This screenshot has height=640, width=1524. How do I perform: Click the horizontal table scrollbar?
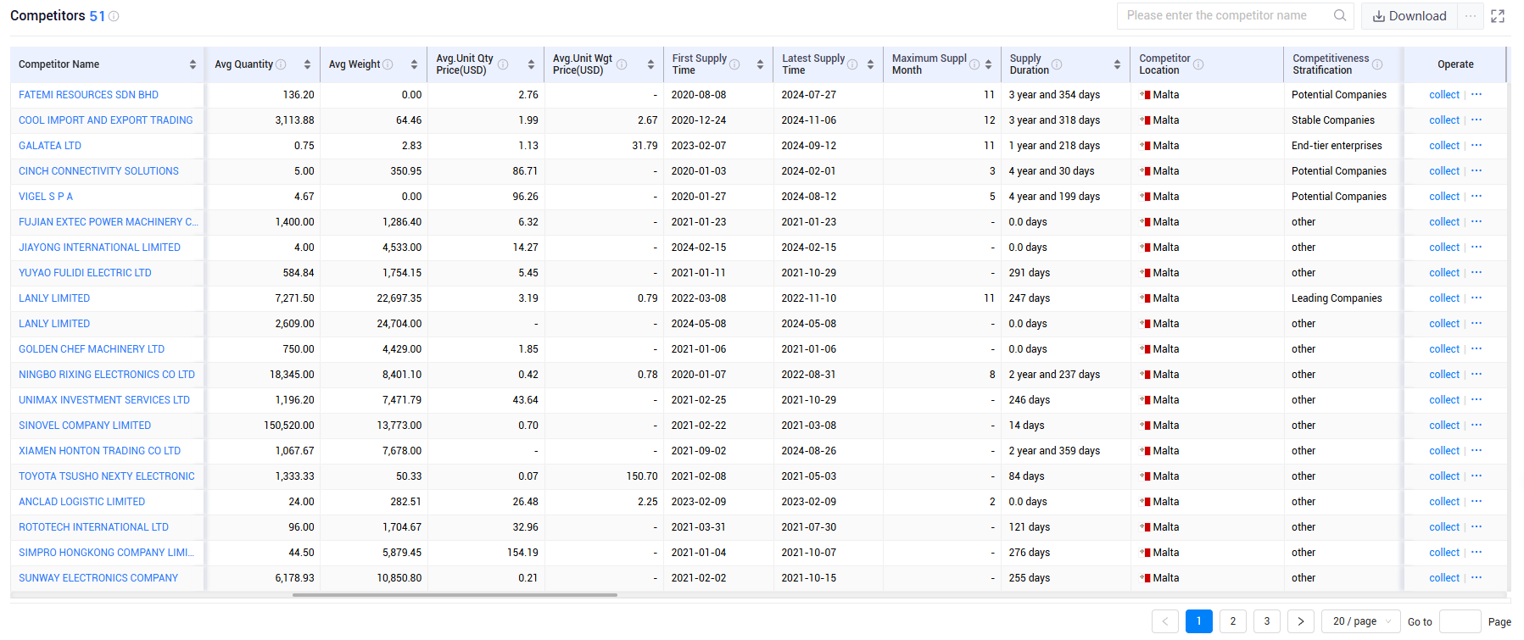[455, 595]
